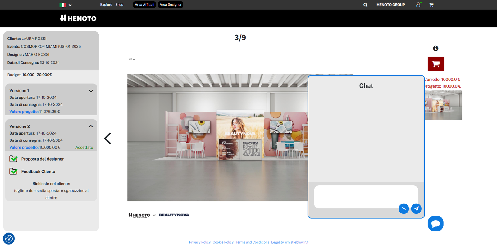Attach a file using the paperclip icon

[404, 209]
